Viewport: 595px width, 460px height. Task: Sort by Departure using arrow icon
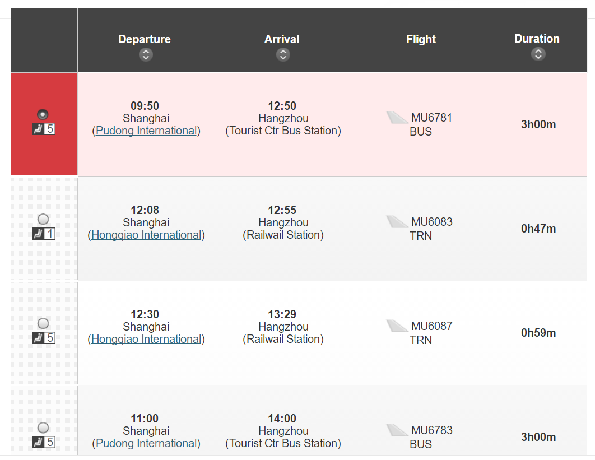click(146, 55)
